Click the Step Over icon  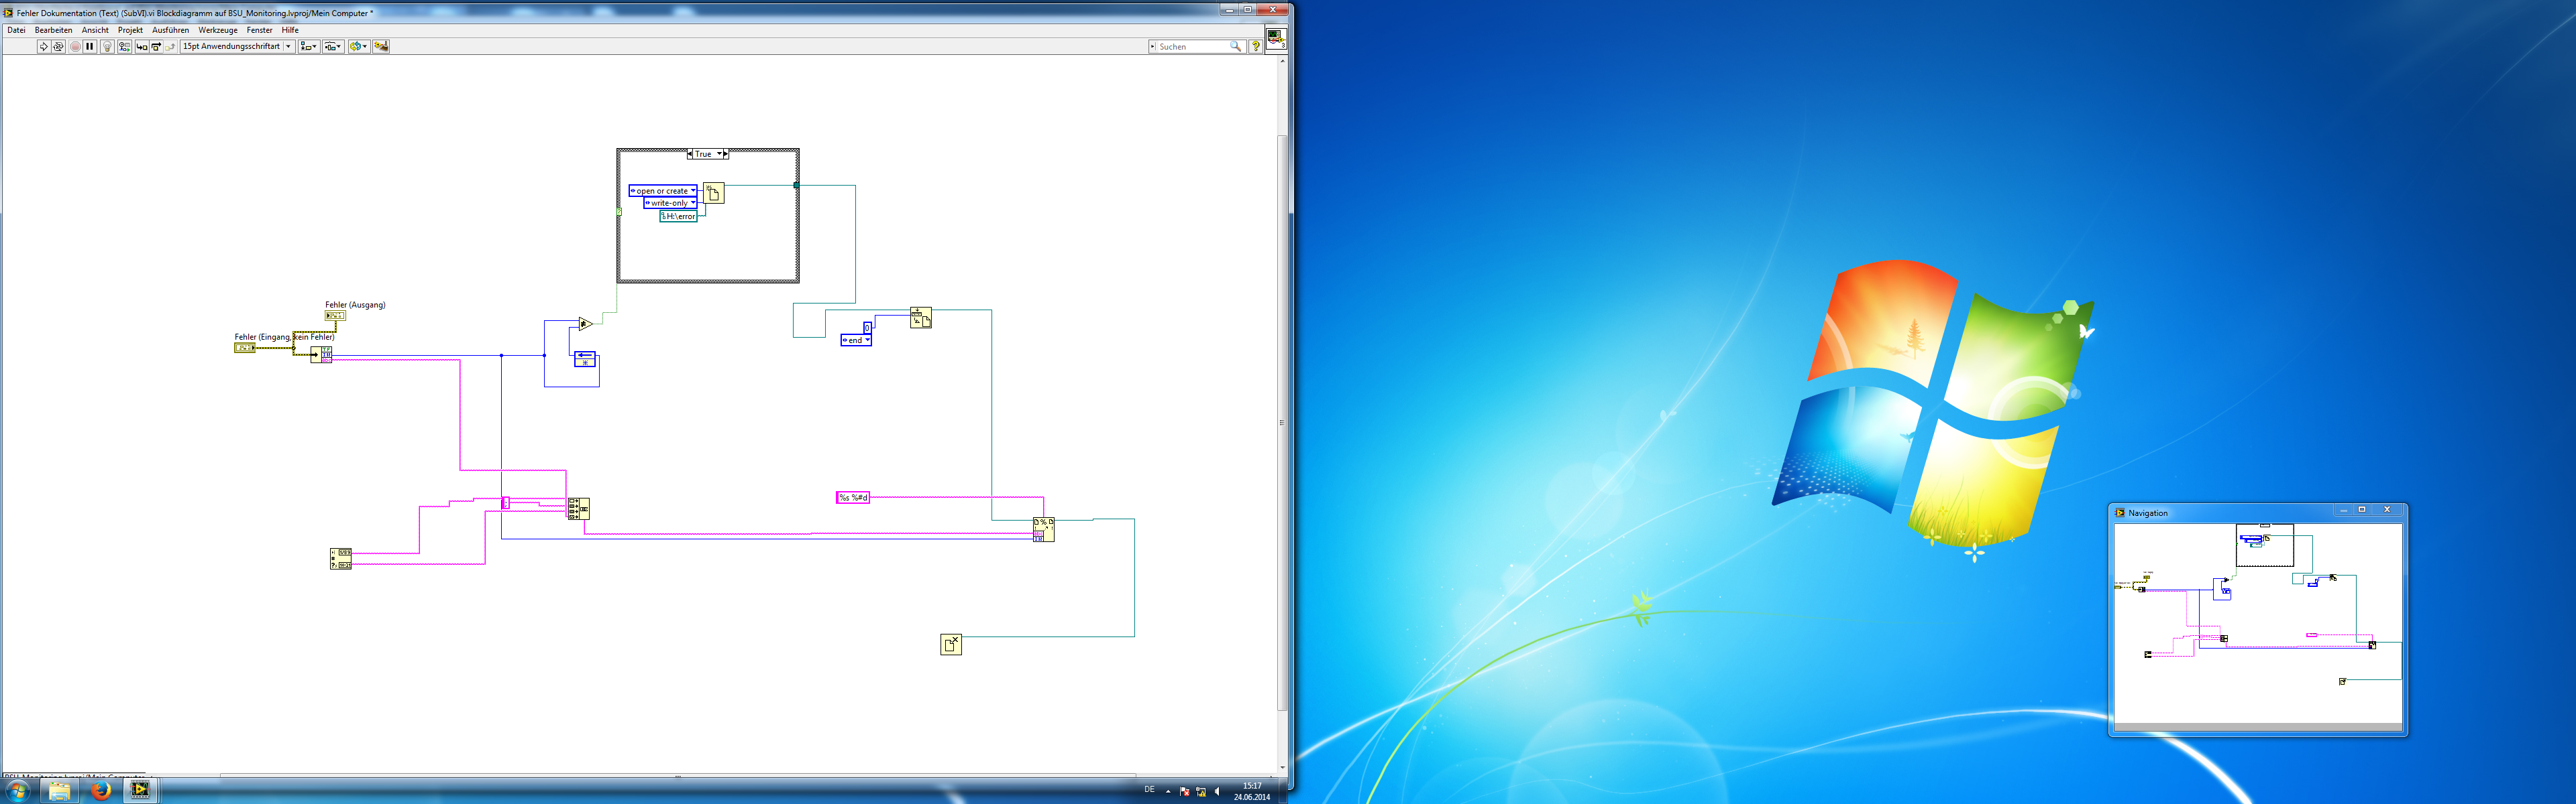[156, 47]
